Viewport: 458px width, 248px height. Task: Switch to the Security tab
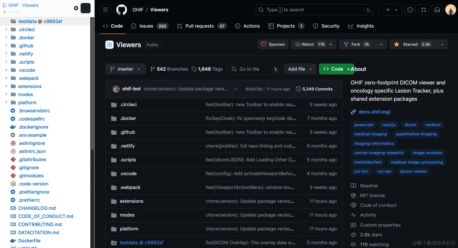coord(326,26)
